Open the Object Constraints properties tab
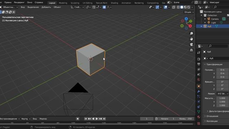Viewport: 229px width, 129px height. click(199, 107)
